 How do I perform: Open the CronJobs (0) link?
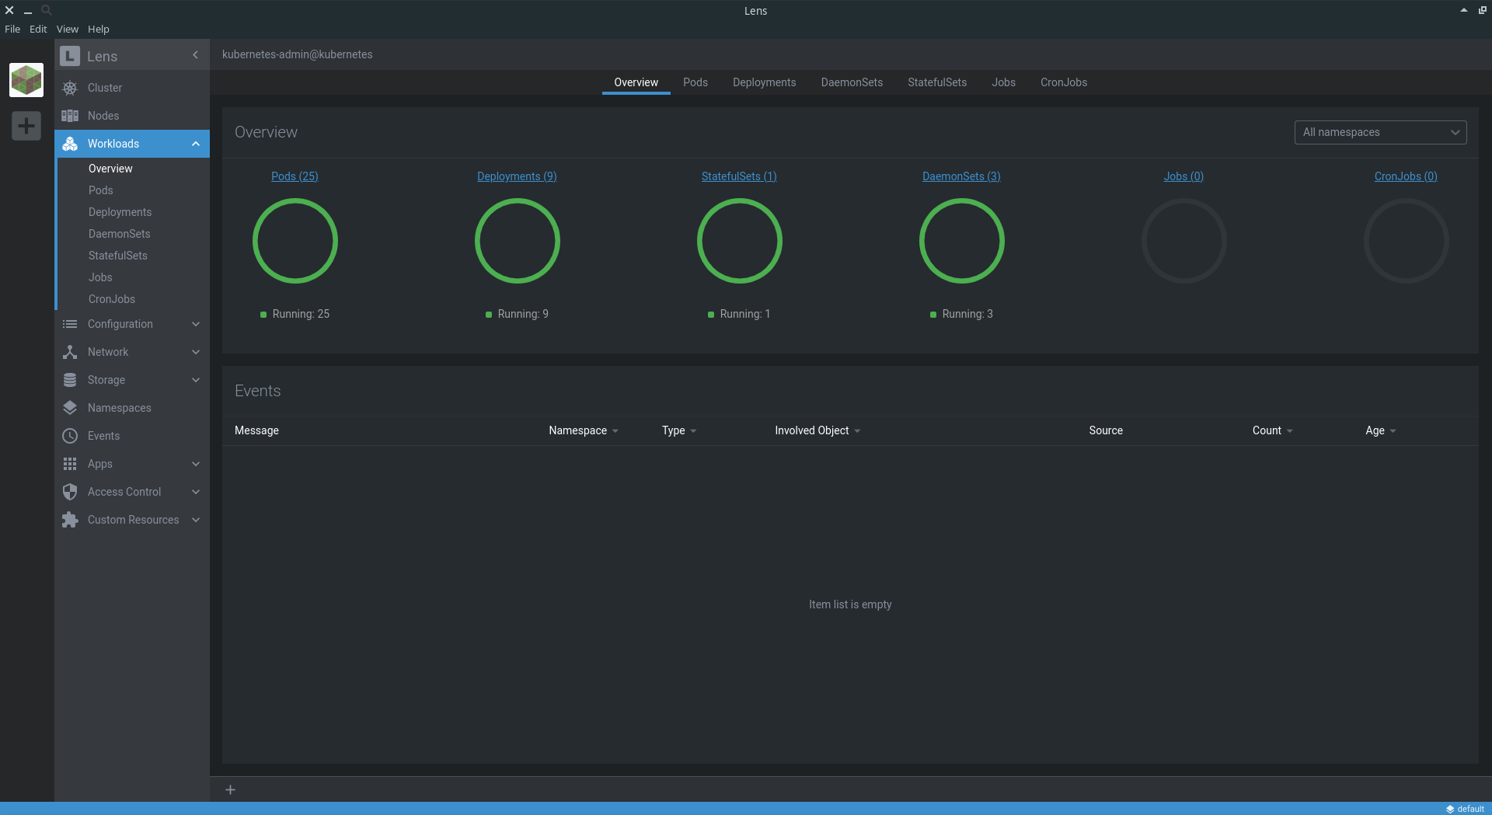click(1406, 176)
